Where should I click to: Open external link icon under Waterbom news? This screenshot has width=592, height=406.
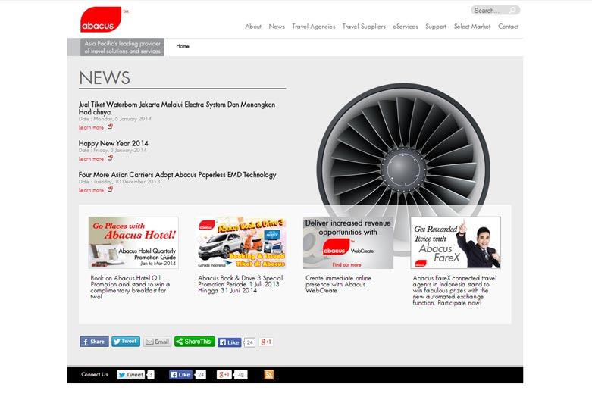pos(110,126)
